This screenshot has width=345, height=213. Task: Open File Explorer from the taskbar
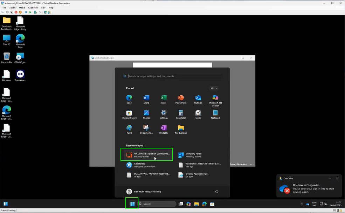click(x=196, y=204)
